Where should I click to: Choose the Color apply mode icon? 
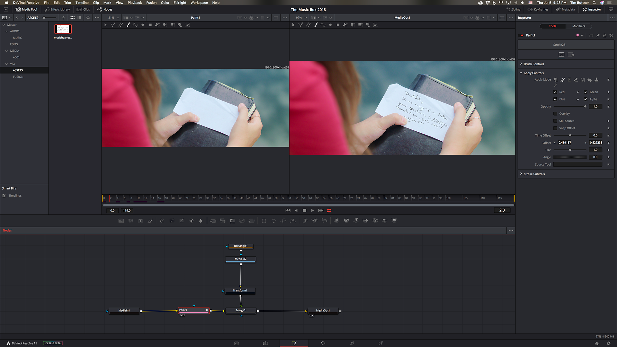tap(556, 80)
